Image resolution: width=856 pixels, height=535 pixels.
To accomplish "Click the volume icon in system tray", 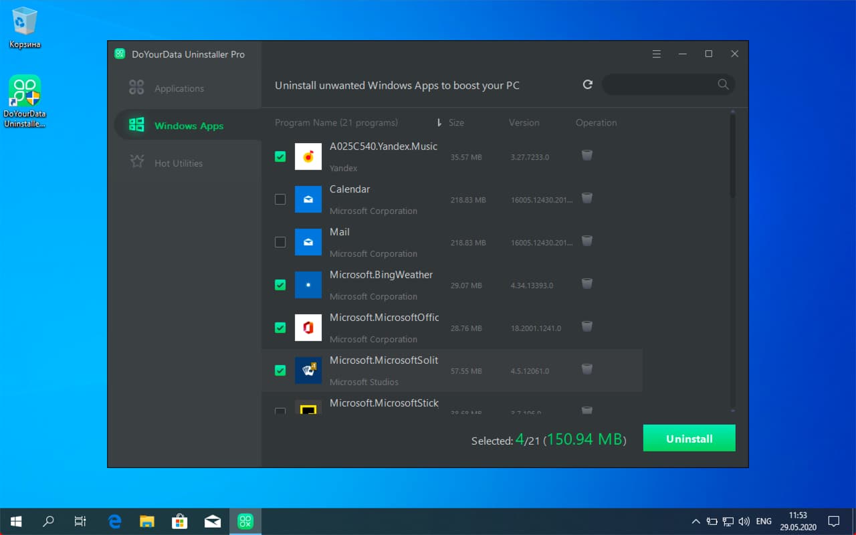I will (x=744, y=521).
